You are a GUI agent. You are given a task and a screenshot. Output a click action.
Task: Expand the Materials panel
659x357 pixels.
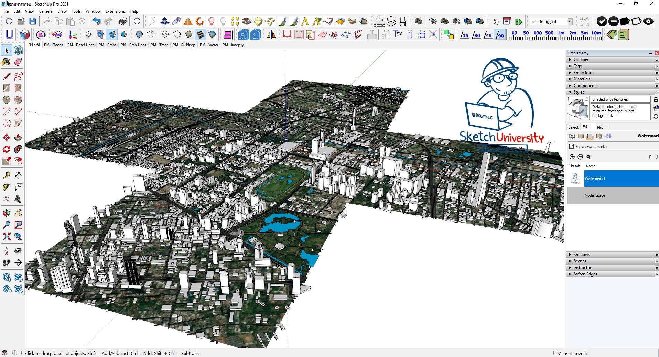pyautogui.click(x=611, y=79)
